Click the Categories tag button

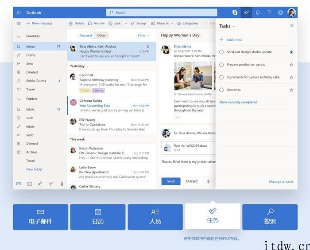click(187, 23)
